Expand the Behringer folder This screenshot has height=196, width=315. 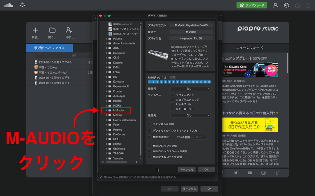point(107,53)
